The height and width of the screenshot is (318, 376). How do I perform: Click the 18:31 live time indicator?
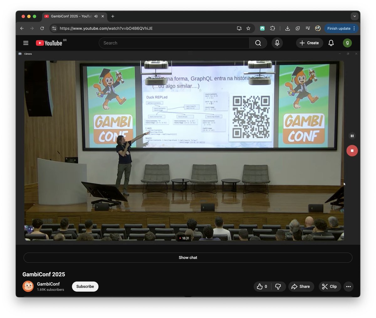184,238
